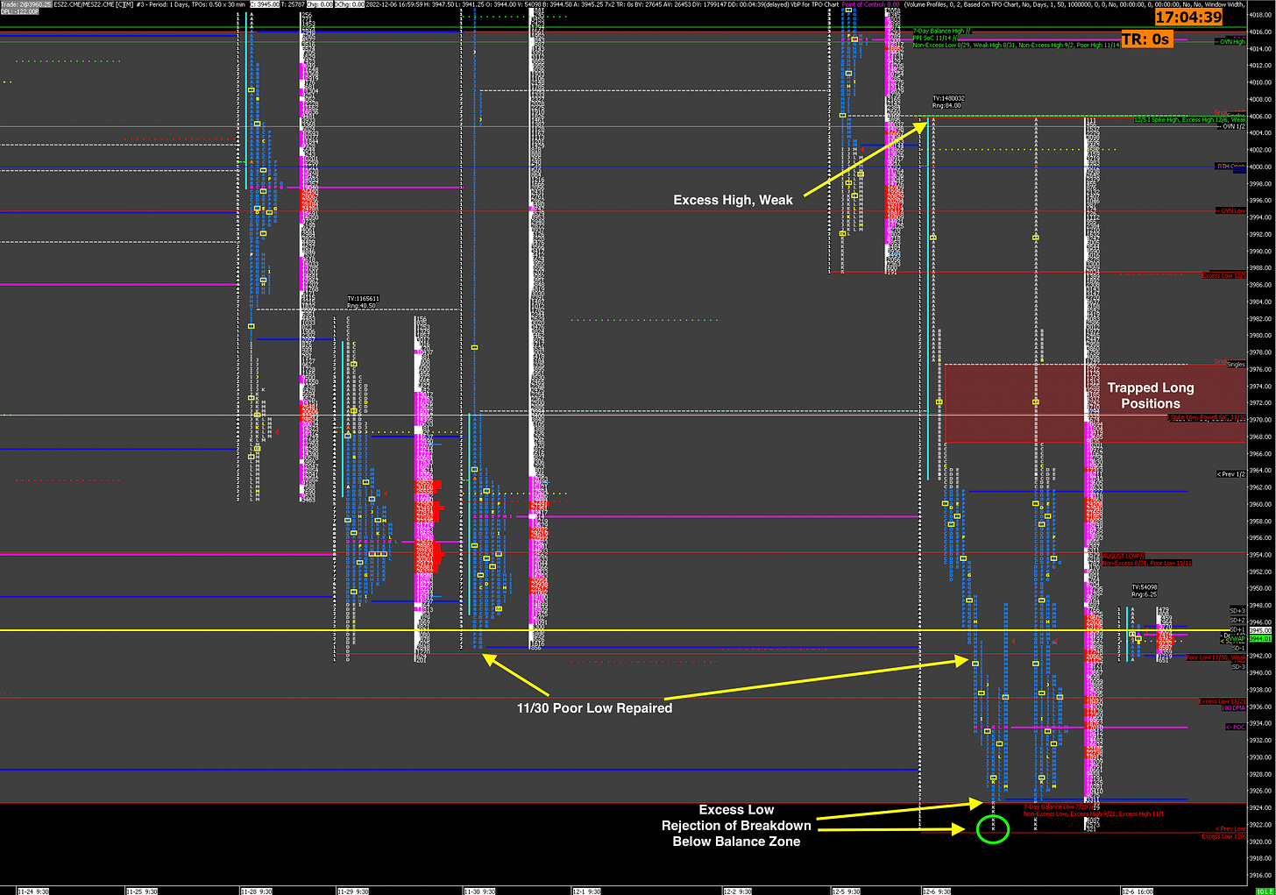
Task: Select the SD-3 band label
Action: click(1237, 667)
